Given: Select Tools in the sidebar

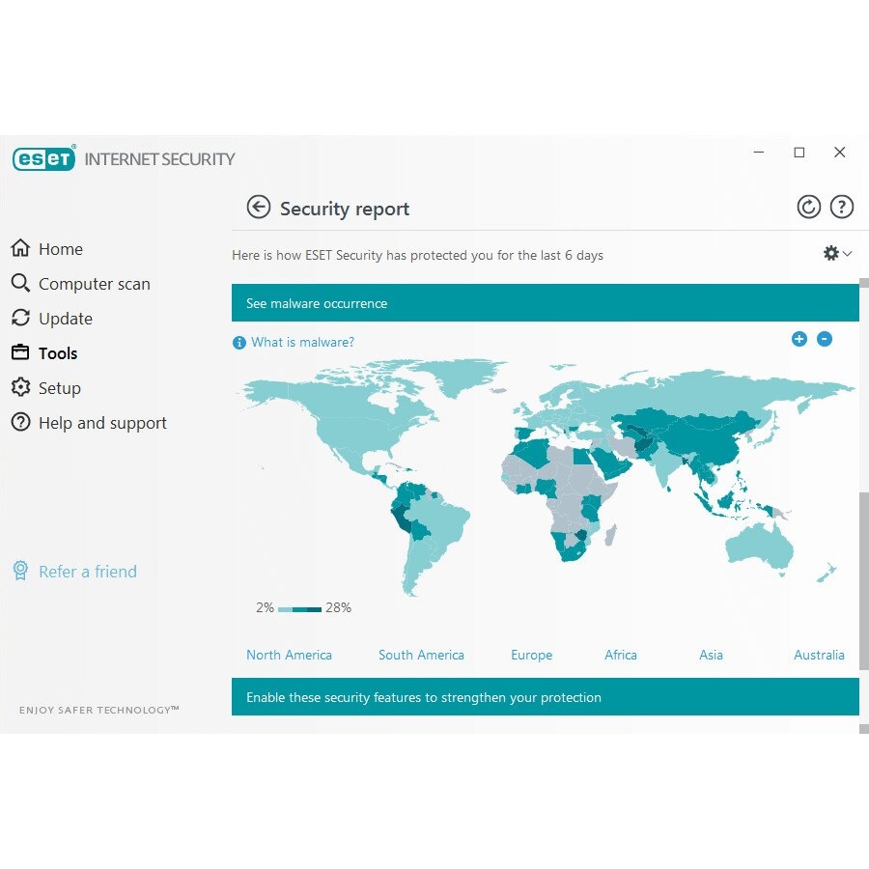Looking at the screenshot, I should pyautogui.click(x=58, y=353).
